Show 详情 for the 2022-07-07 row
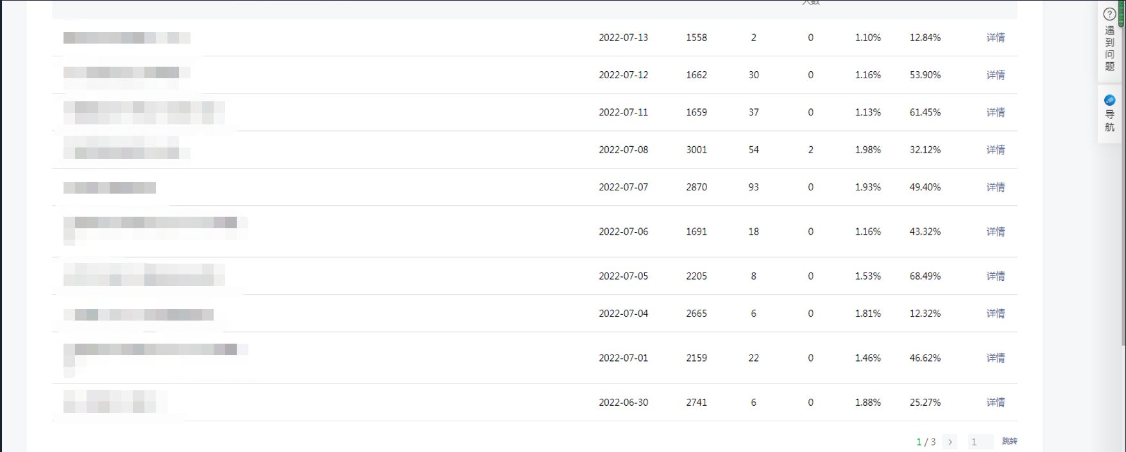The height and width of the screenshot is (452, 1126). [995, 187]
